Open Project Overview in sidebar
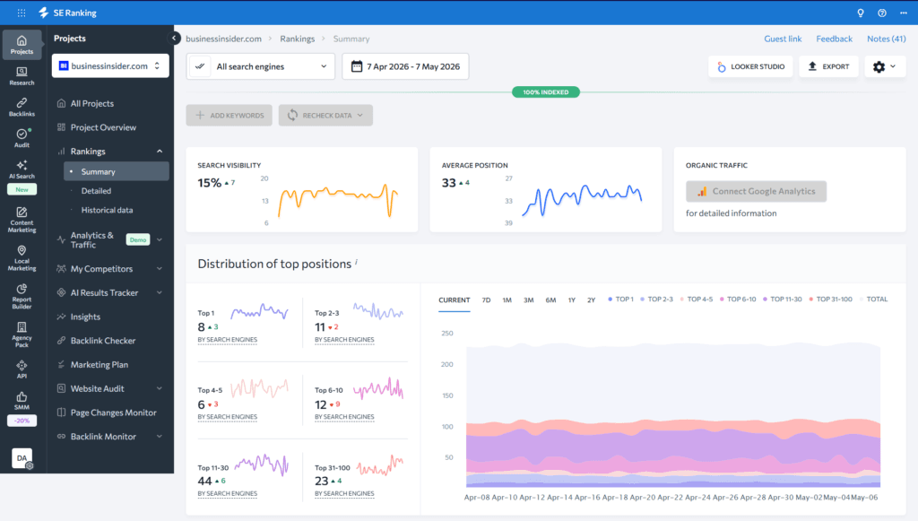The image size is (918, 521). [103, 127]
